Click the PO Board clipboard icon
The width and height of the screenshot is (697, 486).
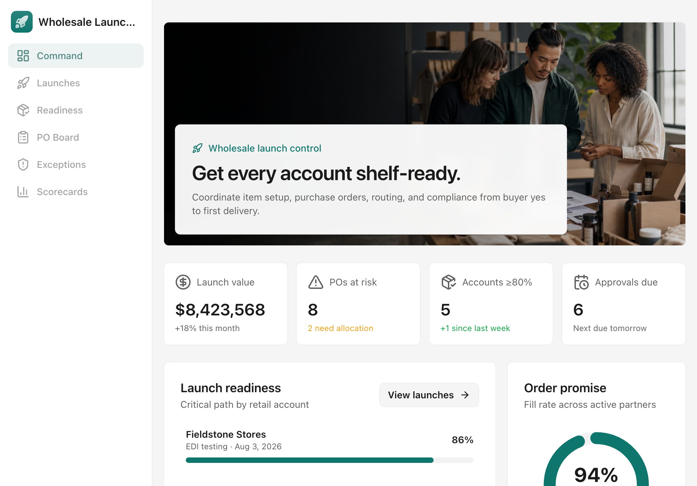coord(23,137)
